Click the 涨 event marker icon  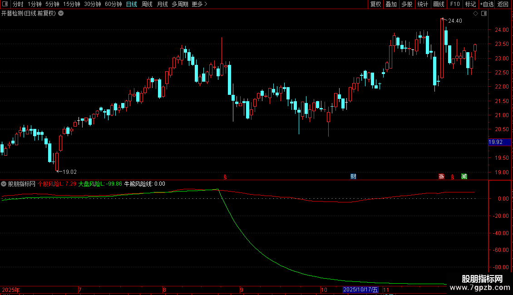[441, 177]
